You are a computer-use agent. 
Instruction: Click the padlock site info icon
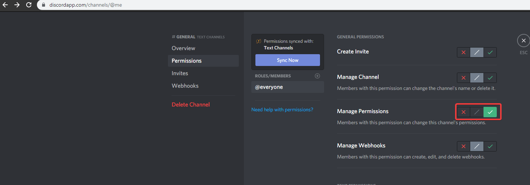click(x=44, y=5)
